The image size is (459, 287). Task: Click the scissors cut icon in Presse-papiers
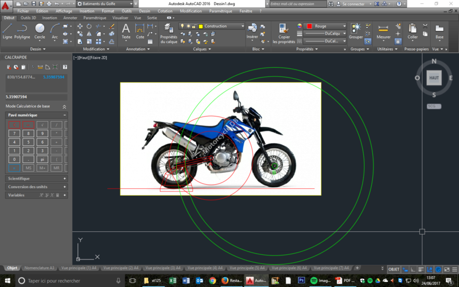tap(425, 26)
